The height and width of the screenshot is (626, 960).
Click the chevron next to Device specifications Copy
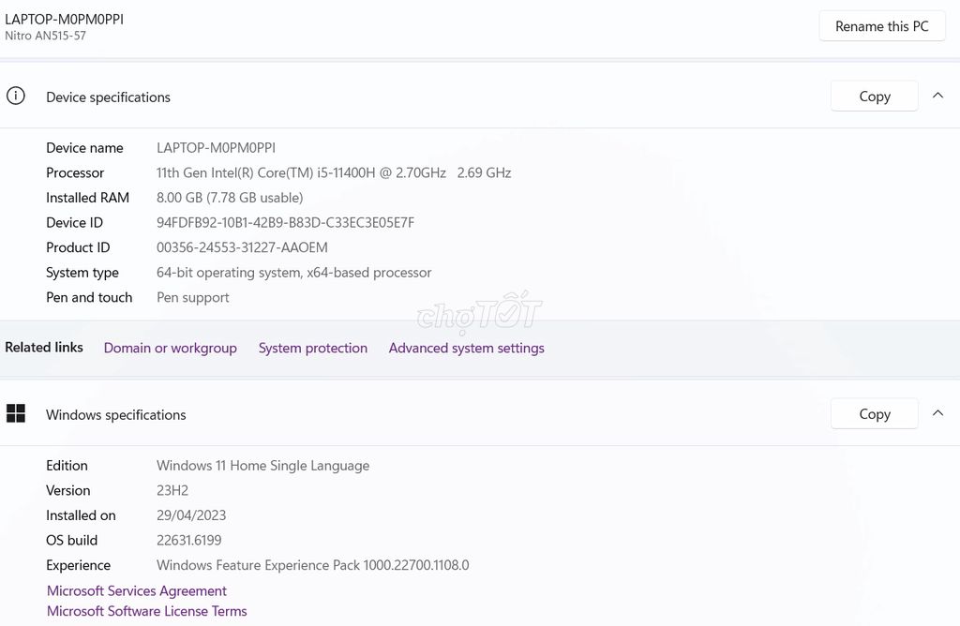937,95
